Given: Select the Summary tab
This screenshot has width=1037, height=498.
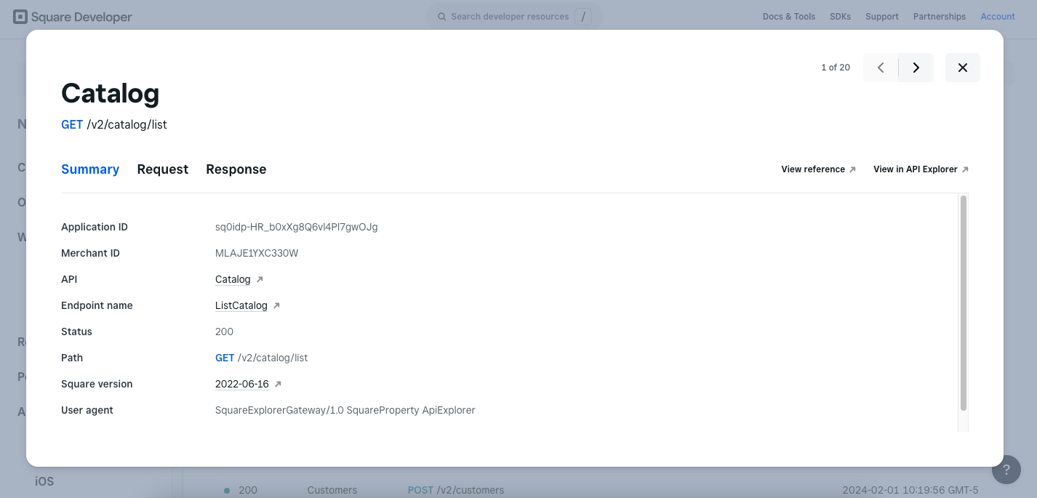Looking at the screenshot, I should (90, 169).
